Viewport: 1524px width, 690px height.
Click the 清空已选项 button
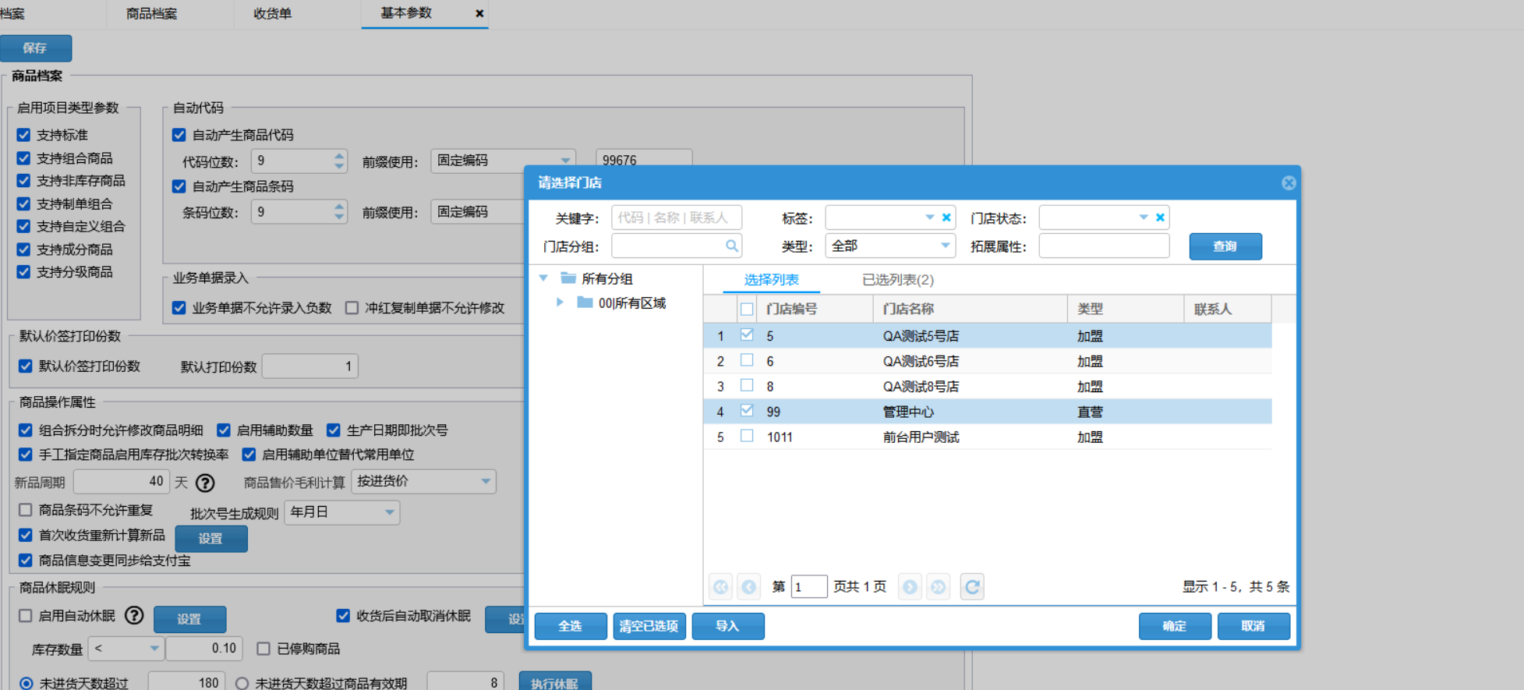coord(649,626)
